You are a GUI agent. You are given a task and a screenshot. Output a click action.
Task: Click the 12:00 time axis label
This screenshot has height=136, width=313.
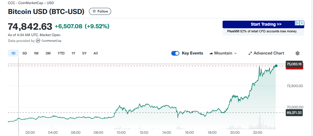point(144,133)
